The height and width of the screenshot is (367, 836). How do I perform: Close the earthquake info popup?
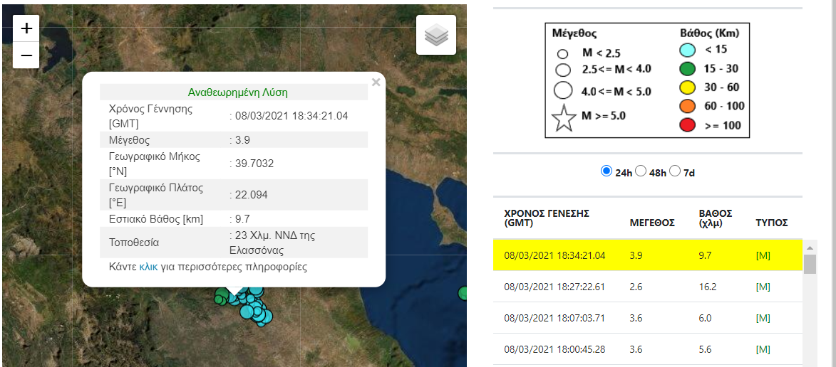(x=376, y=83)
